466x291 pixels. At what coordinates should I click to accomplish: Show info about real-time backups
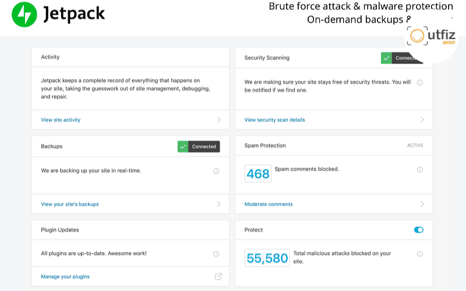coord(216,171)
